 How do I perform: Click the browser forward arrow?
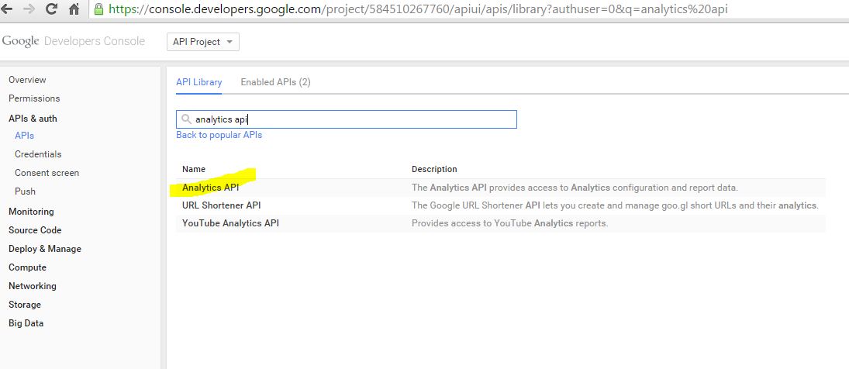tap(29, 9)
